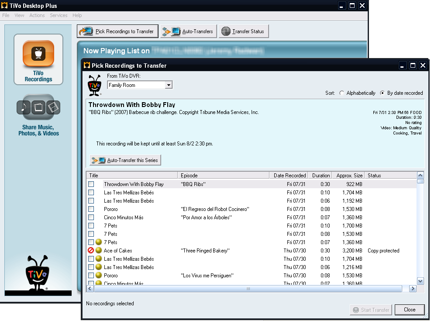
Task: Open TiVo Recordings in the sidebar
Action: pos(38,59)
